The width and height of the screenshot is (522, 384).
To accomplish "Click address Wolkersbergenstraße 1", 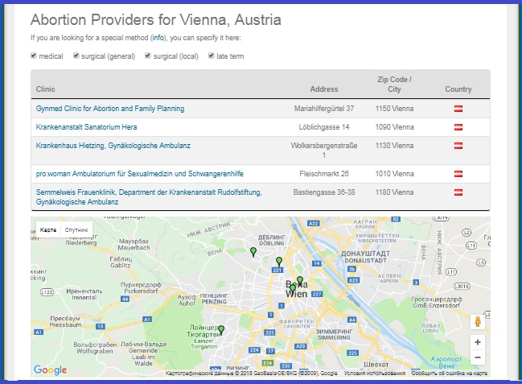I will click(324, 151).
